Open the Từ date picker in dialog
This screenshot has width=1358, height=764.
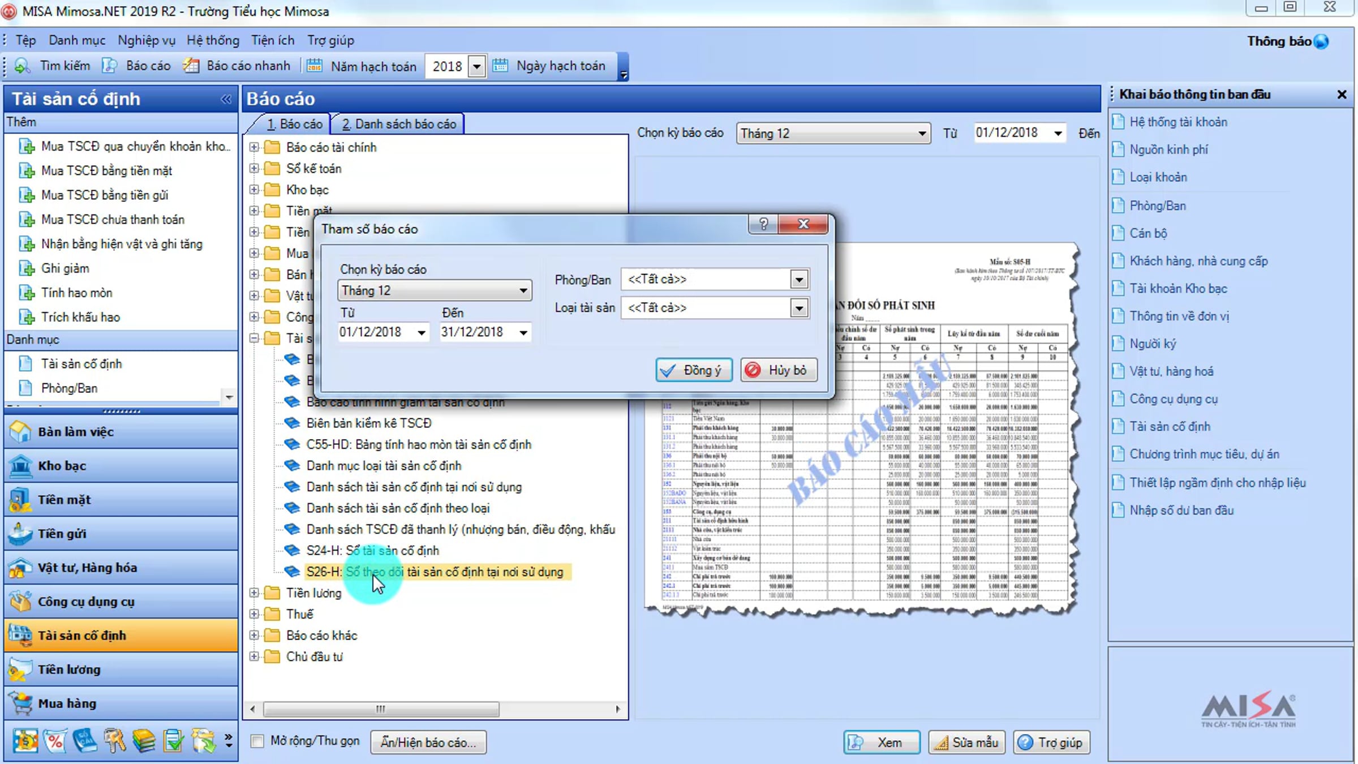422,332
